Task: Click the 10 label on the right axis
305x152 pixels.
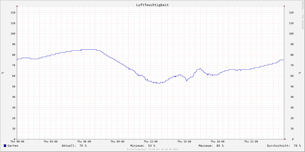Action: click(292, 128)
